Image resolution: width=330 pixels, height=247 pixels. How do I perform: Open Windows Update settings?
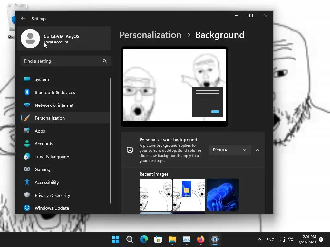[65, 208]
